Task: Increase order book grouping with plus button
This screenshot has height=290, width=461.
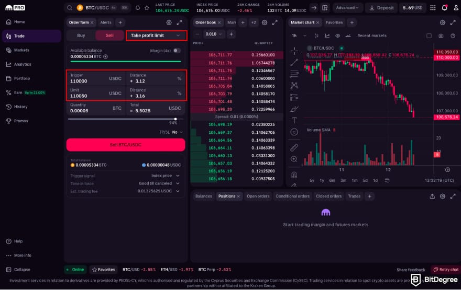Action: pos(231,34)
